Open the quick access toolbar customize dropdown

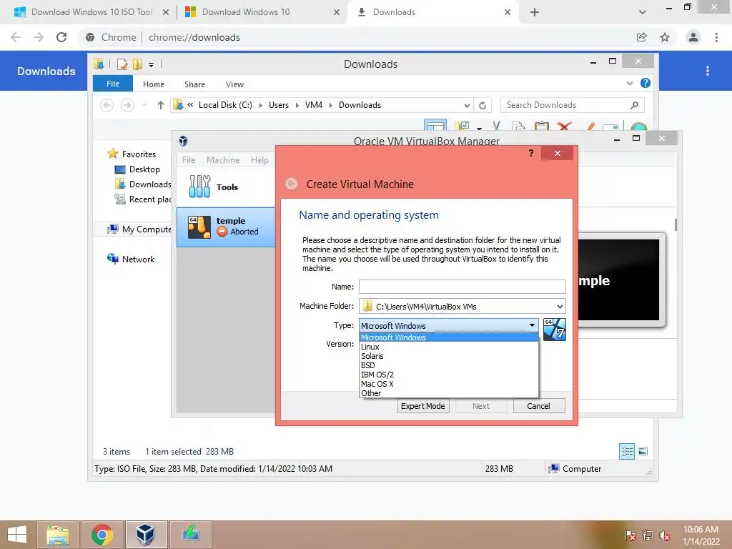click(x=152, y=65)
